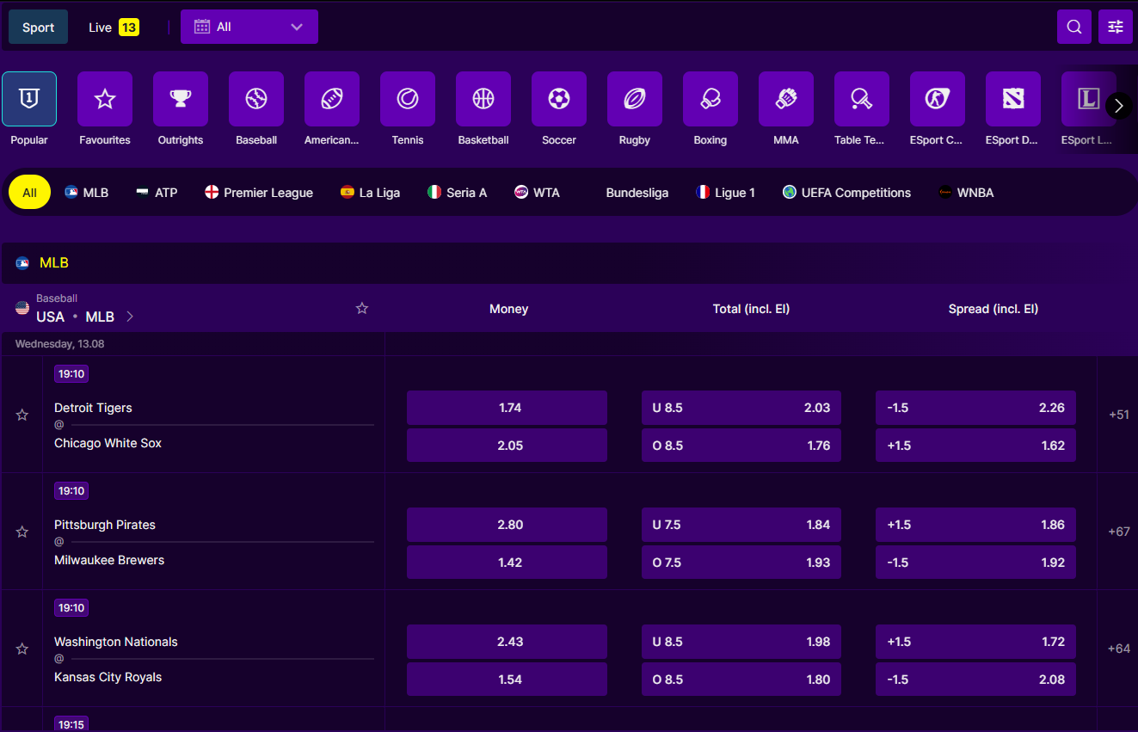Pick -1.5 spread at 1.92
The image size is (1138, 732).
coord(975,563)
